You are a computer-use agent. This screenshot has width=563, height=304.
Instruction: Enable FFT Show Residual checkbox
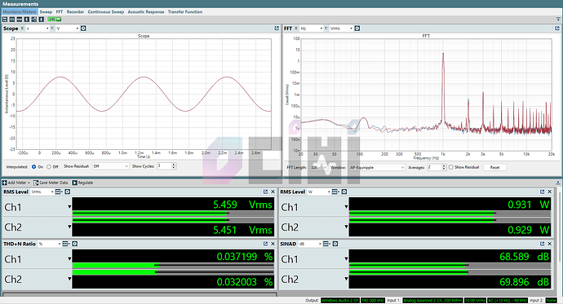pos(451,167)
